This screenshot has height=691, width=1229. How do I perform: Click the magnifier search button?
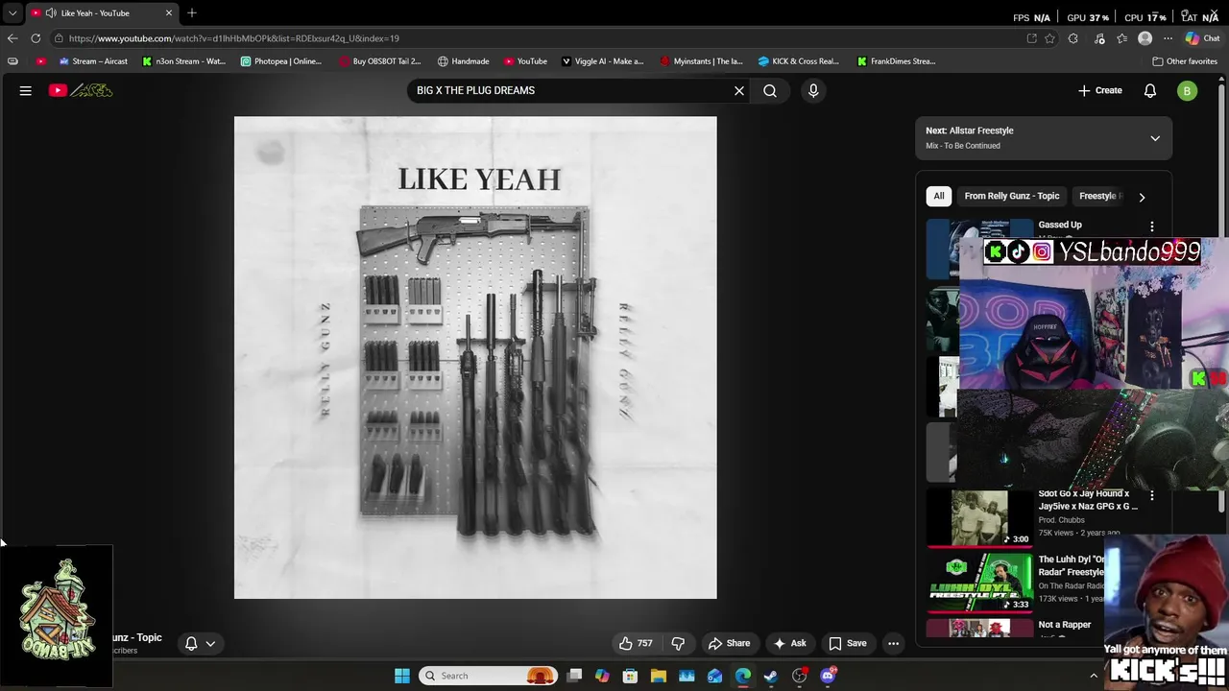pos(770,90)
